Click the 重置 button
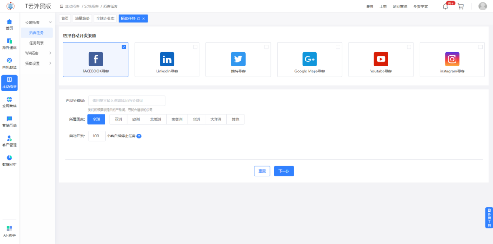Viewport: 493px width, 244px height. coord(262,171)
